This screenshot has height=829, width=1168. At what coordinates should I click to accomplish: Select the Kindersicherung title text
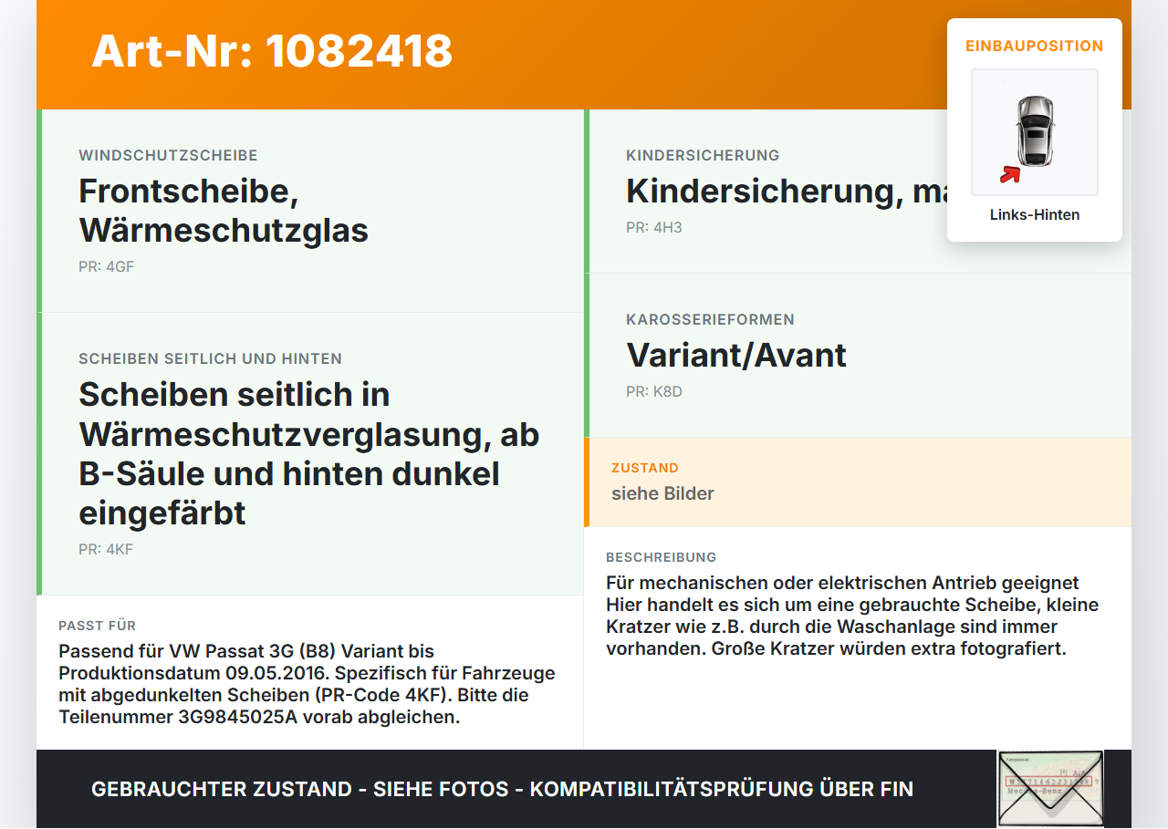coord(787,192)
